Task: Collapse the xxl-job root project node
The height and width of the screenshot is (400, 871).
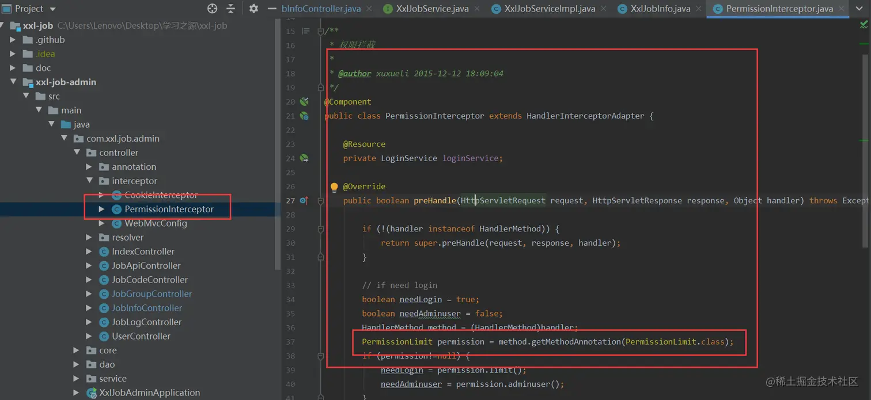Action: pos(2,26)
